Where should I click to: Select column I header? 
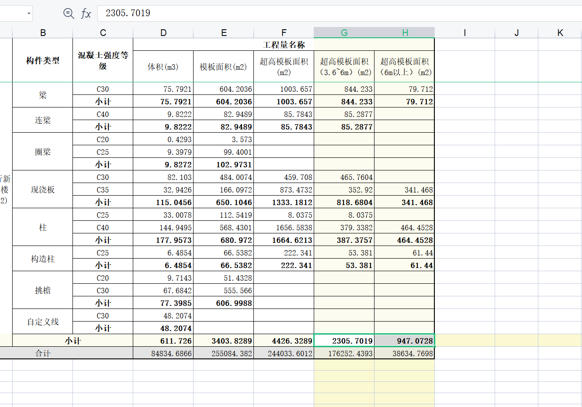pyautogui.click(x=465, y=32)
